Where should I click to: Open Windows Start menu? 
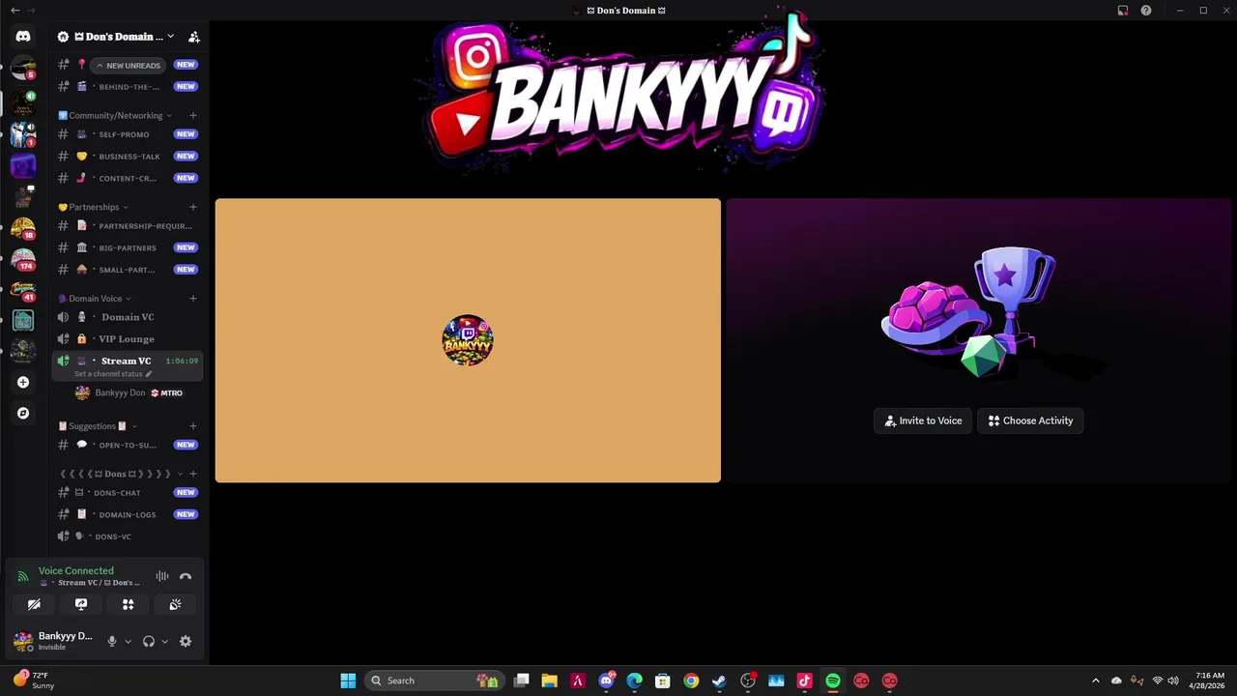pos(348,681)
